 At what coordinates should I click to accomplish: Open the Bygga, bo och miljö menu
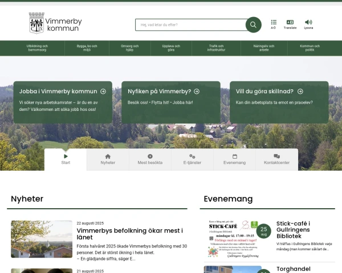click(x=87, y=48)
